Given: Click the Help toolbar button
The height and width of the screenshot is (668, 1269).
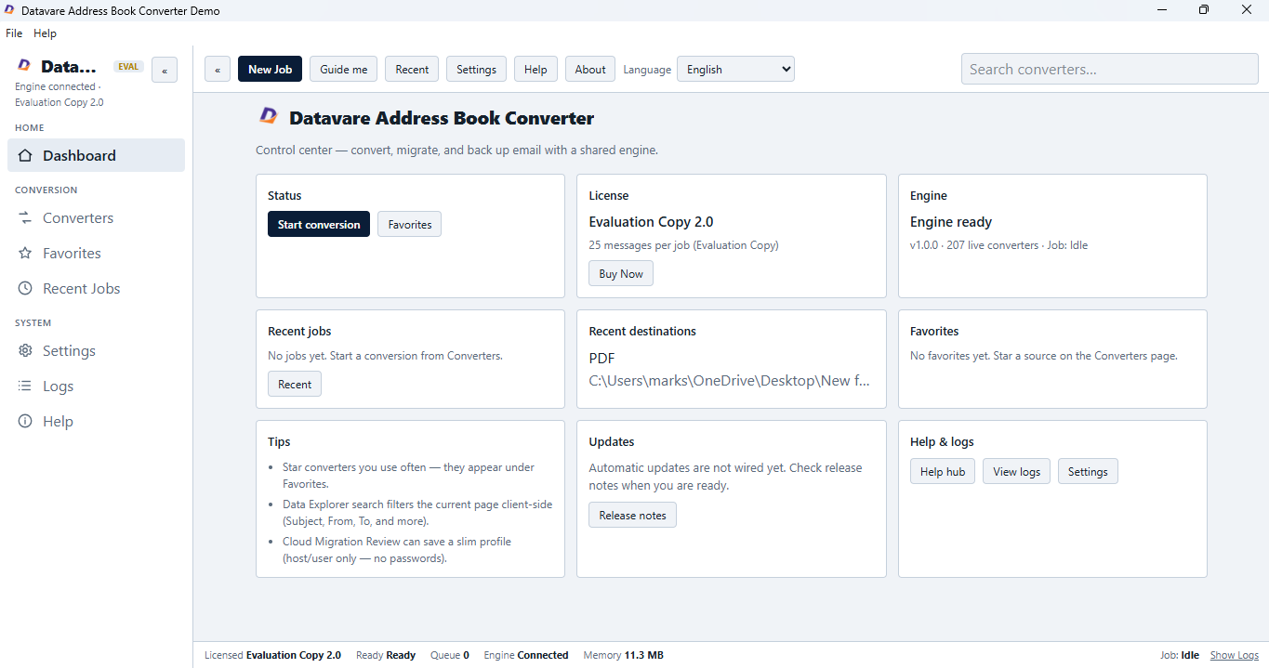Looking at the screenshot, I should 535,69.
